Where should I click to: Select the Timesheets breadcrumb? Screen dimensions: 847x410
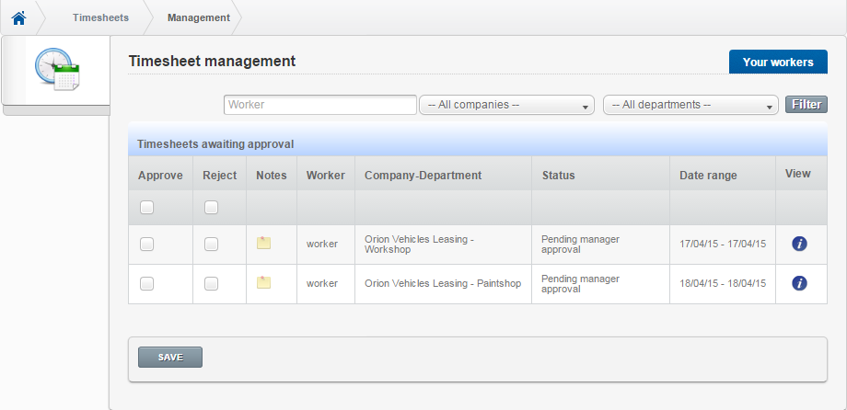point(101,17)
